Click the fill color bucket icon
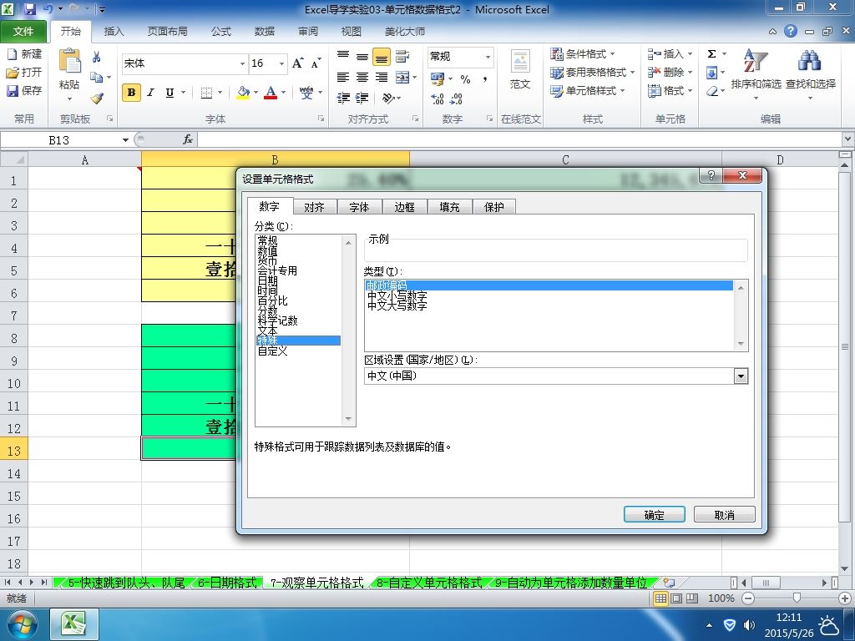 click(243, 93)
